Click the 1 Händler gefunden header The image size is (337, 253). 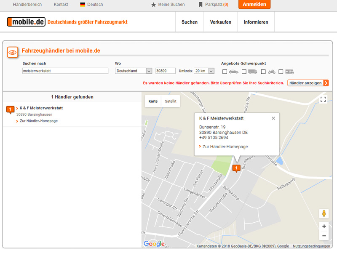(72, 97)
